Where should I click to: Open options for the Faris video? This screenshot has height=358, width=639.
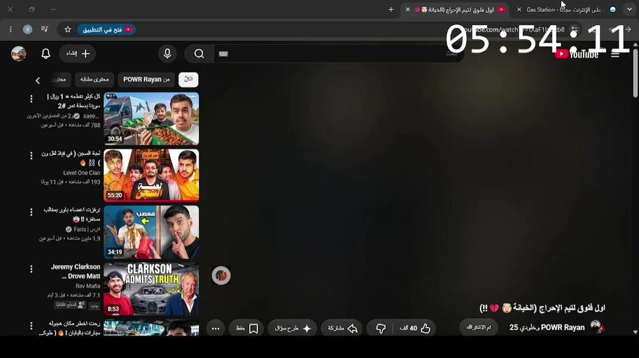[31, 212]
